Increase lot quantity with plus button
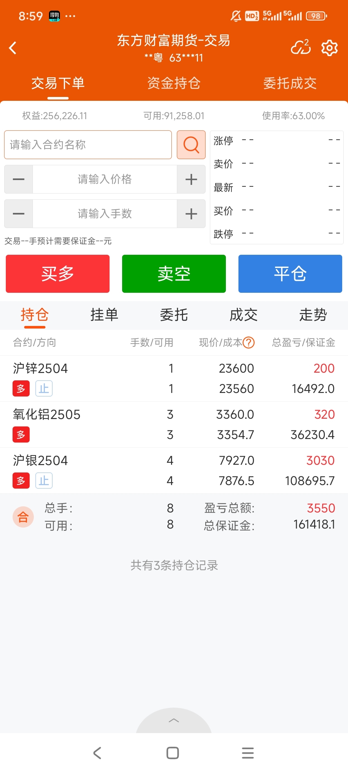 [191, 214]
